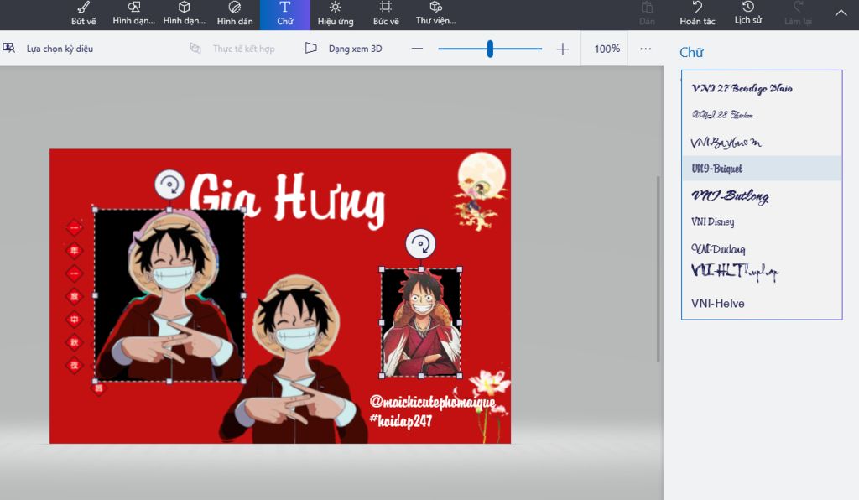Choose the VNI-Butlong font

762,195
